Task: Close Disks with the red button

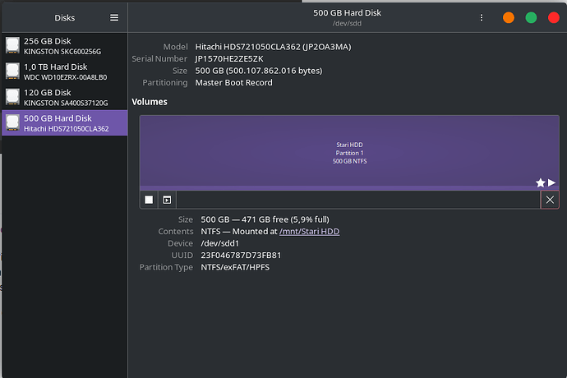Action: click(553, 17)
